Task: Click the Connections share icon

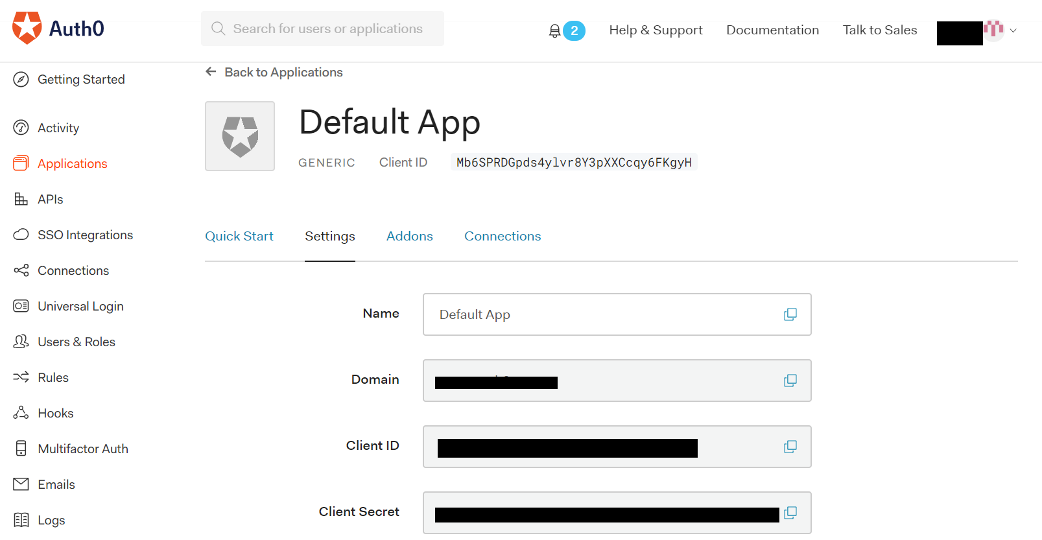Action: pos(21,270)
